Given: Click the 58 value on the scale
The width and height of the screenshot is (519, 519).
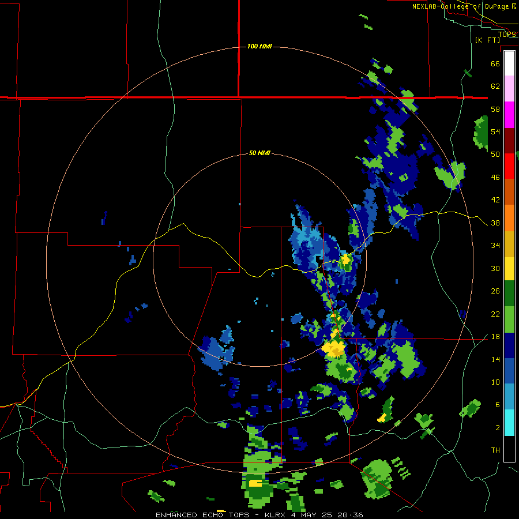Looking at the screenshot, I should click(495, 109).
